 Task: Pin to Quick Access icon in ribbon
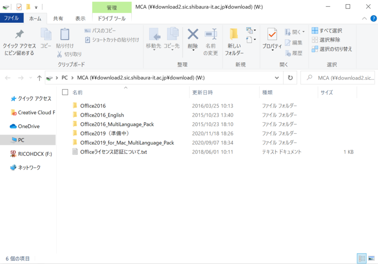click(19, 34)
